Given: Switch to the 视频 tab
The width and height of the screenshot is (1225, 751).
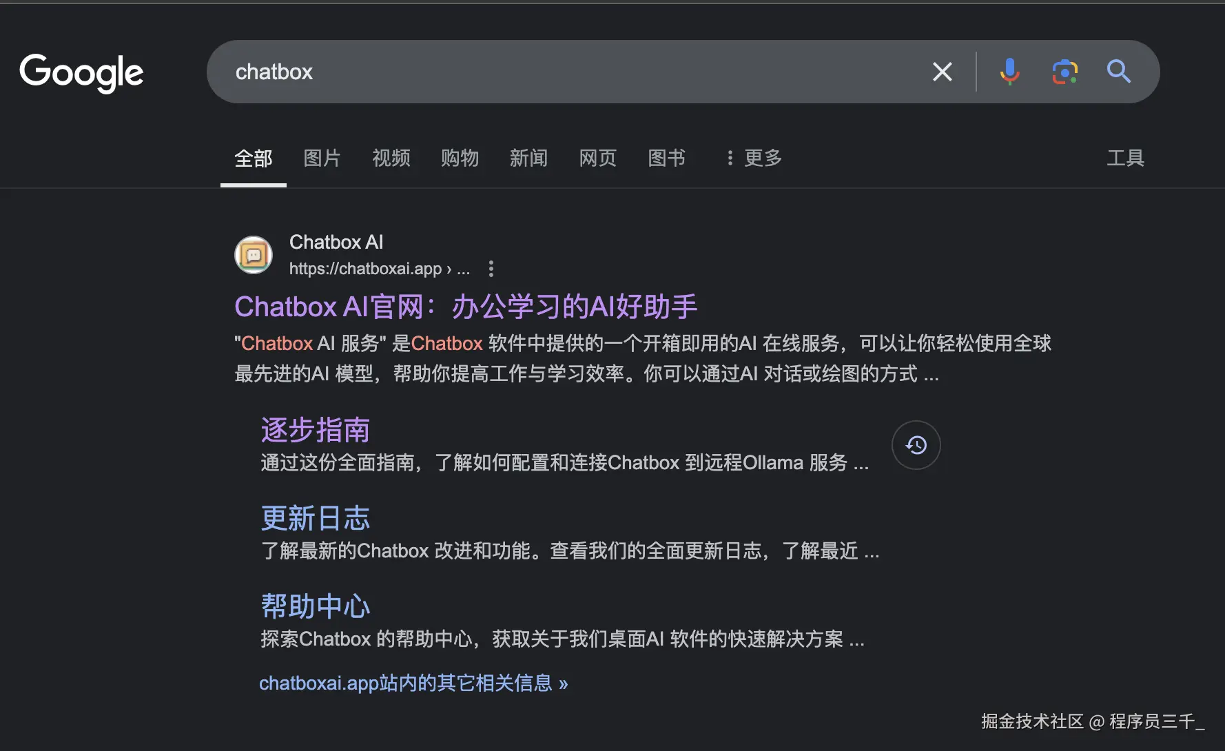Looking at the screenshot, I should (x=391, y=158).
